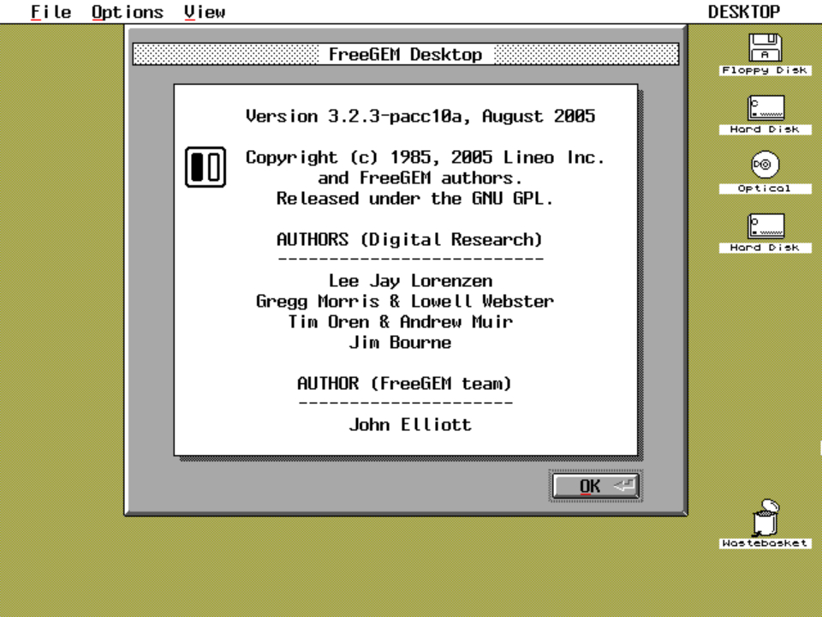Click the author name John Elliott

(x=409, y=425)
